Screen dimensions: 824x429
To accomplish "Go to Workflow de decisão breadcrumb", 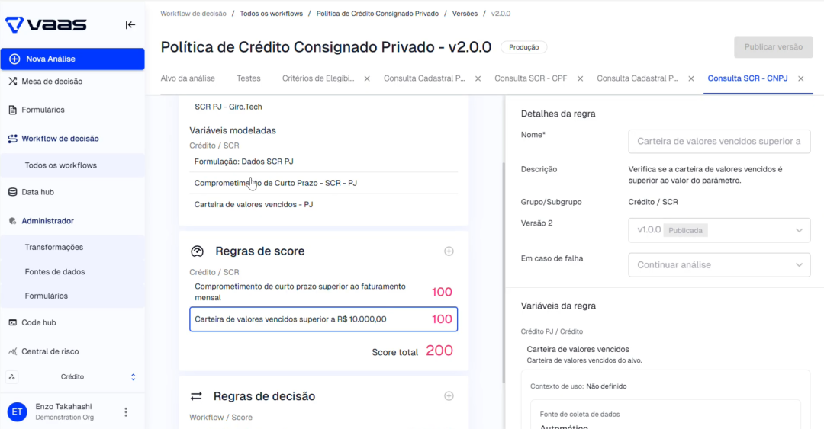I will [193, 14].
